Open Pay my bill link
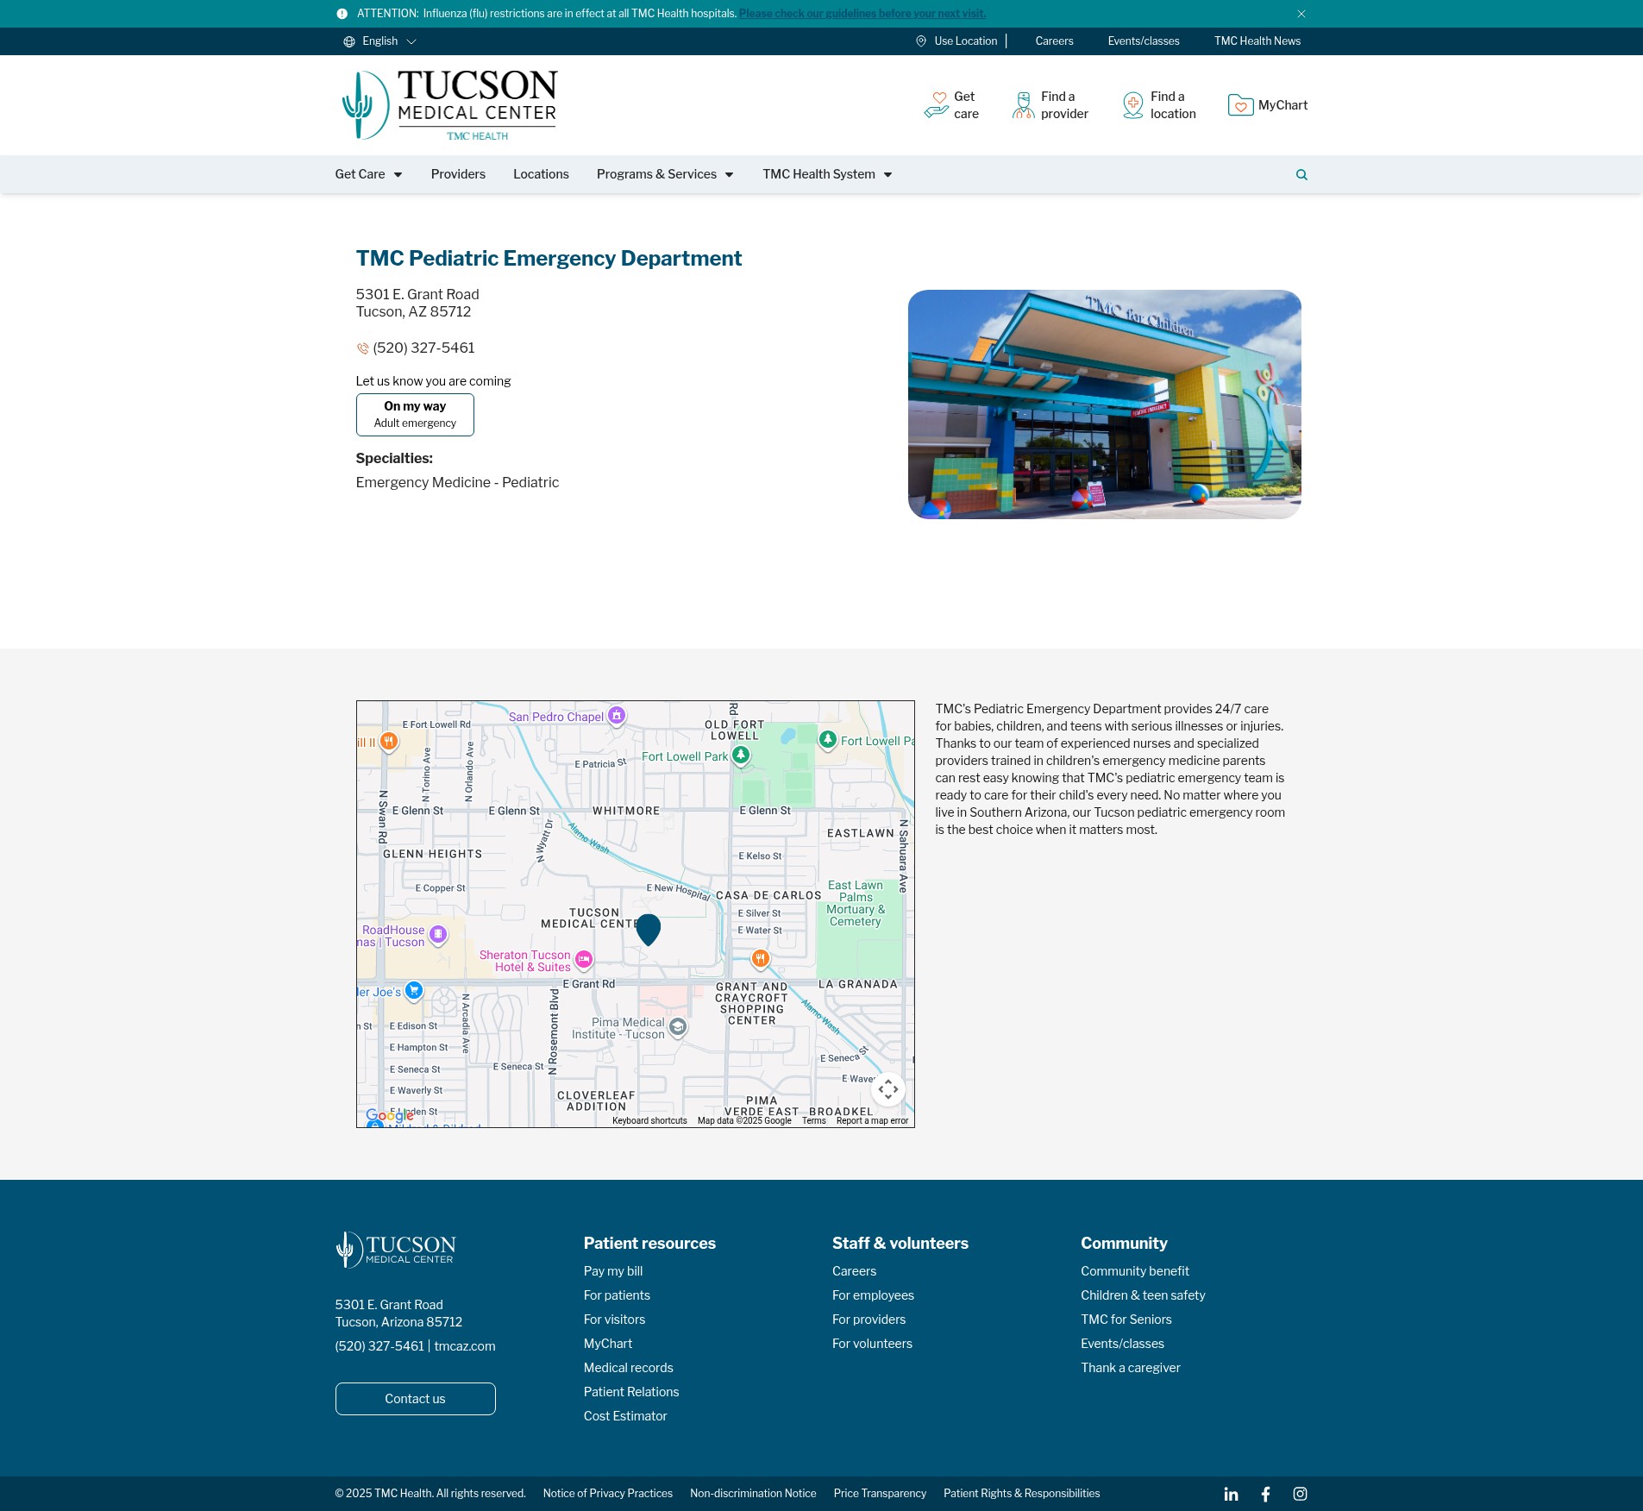This screenshot has height=1511, width=1643. point(613,1271)
